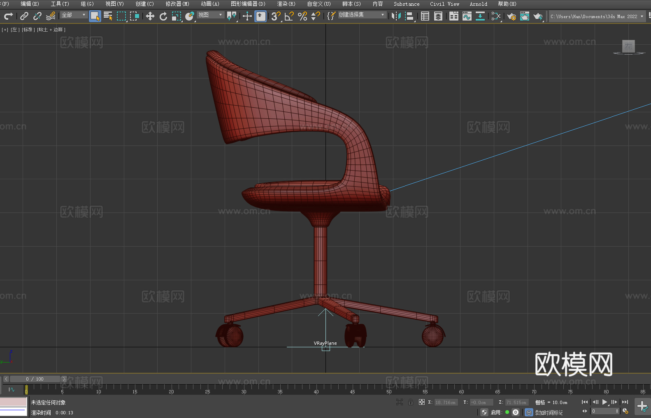Image resolution: width=651 pixels, height=418 pixels.
Task: Open Render Setup teapot-gear icon
Action: click(511, 16)
